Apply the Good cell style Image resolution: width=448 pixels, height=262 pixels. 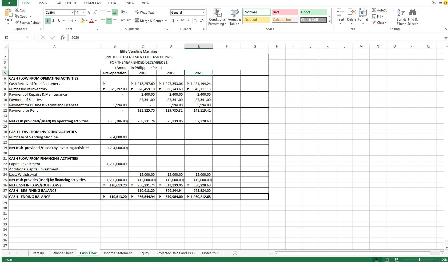[313, 12]
